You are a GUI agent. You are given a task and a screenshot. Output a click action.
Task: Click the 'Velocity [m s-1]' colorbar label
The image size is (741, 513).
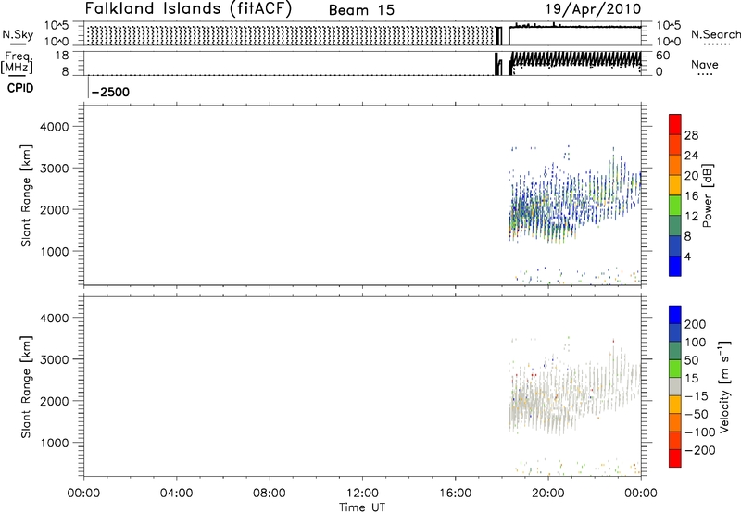click(x=723, y=386)
